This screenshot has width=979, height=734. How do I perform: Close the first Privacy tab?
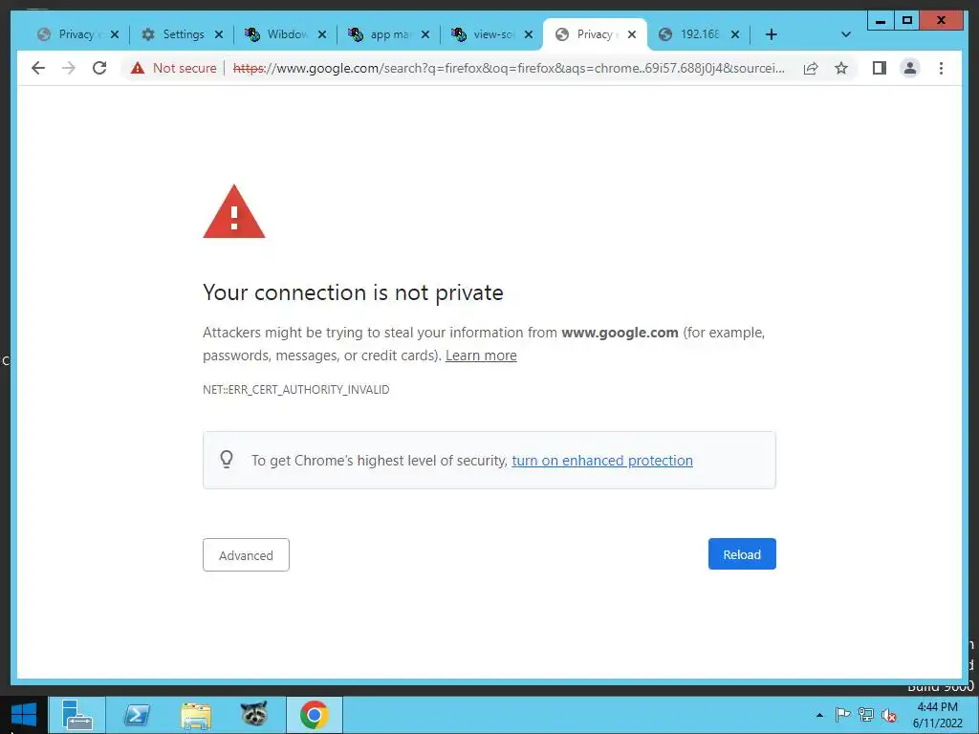pyautogui.click(x=115, y=34)
